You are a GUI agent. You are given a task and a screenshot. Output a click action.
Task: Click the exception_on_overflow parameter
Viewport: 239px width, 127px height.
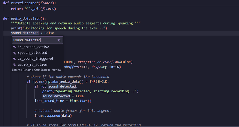coord(98,62)
